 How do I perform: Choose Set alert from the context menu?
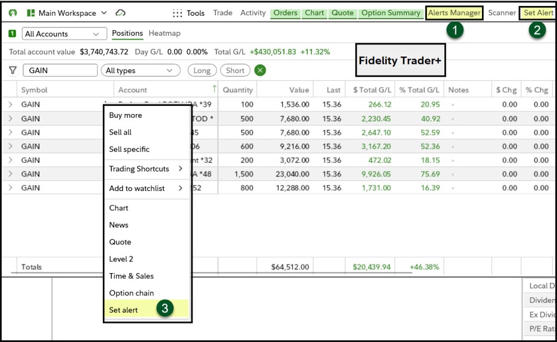[x=124, y=310]
